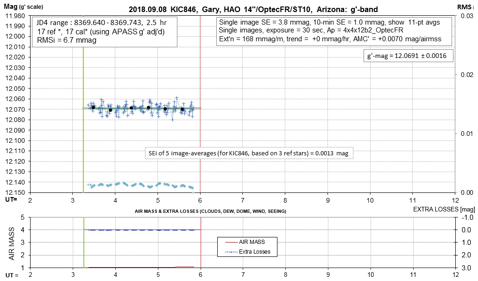
Task: Click the 'Extra Losses' legend entry
Action: pyautogui.click(x=247, y=252)
